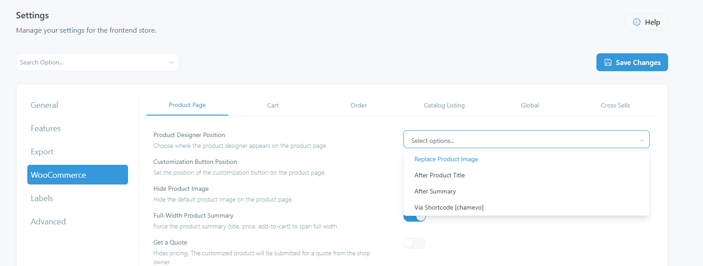Click 'Choose where the product designer appears' description

pos(240,146)
